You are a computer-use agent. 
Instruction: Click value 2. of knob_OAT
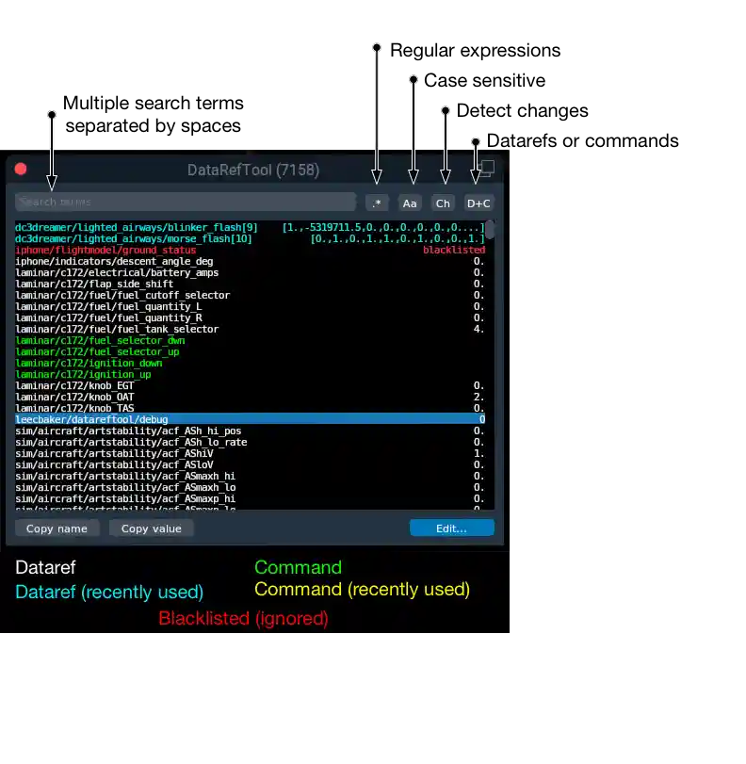pos(479,397)
